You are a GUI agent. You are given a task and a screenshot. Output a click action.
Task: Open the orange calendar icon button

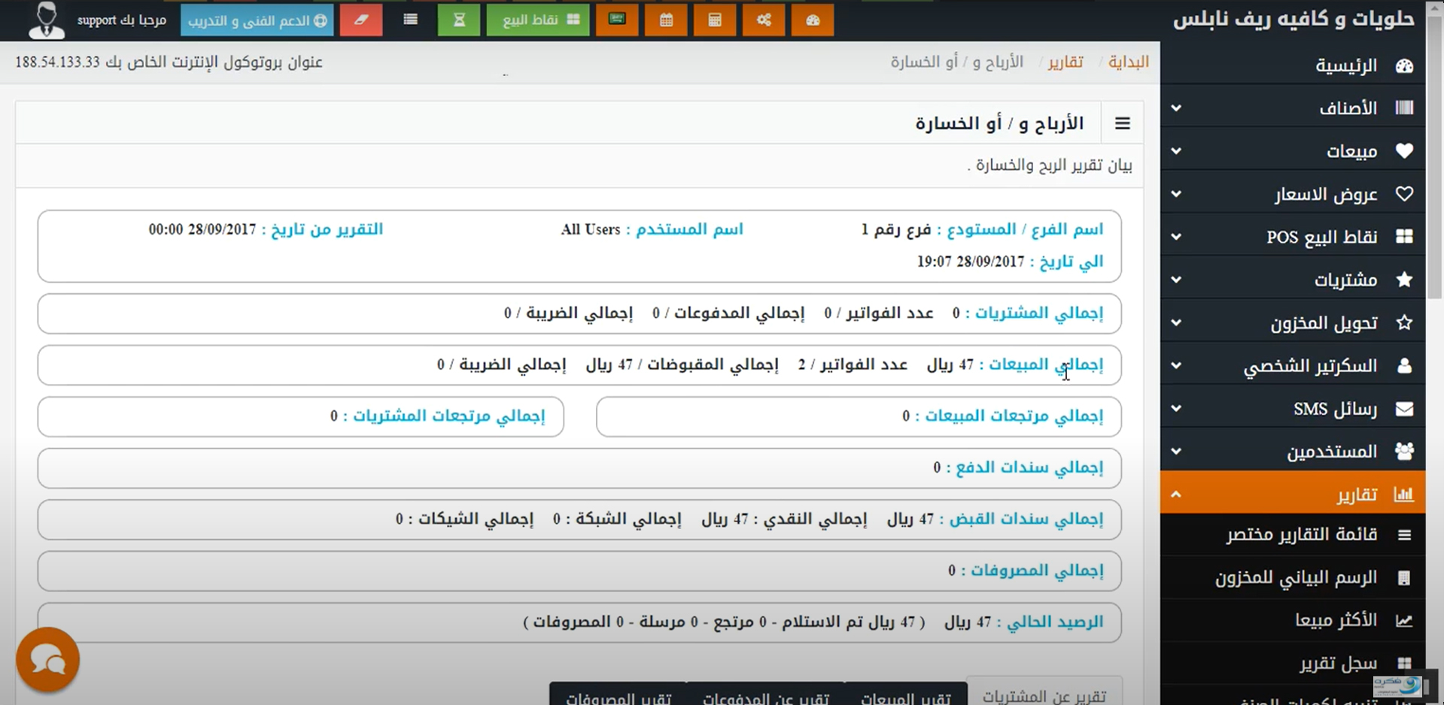[666, 20]
